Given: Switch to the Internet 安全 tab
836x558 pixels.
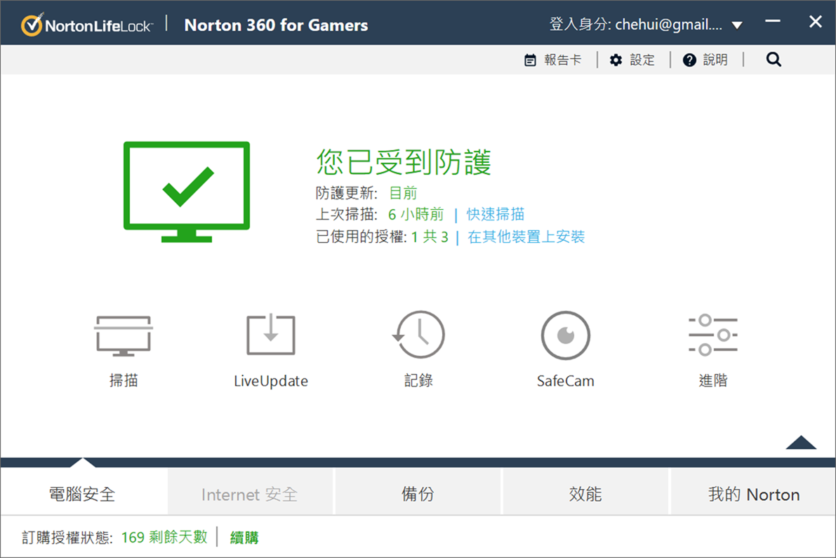Looking at the screenshot, I should 250,494.
